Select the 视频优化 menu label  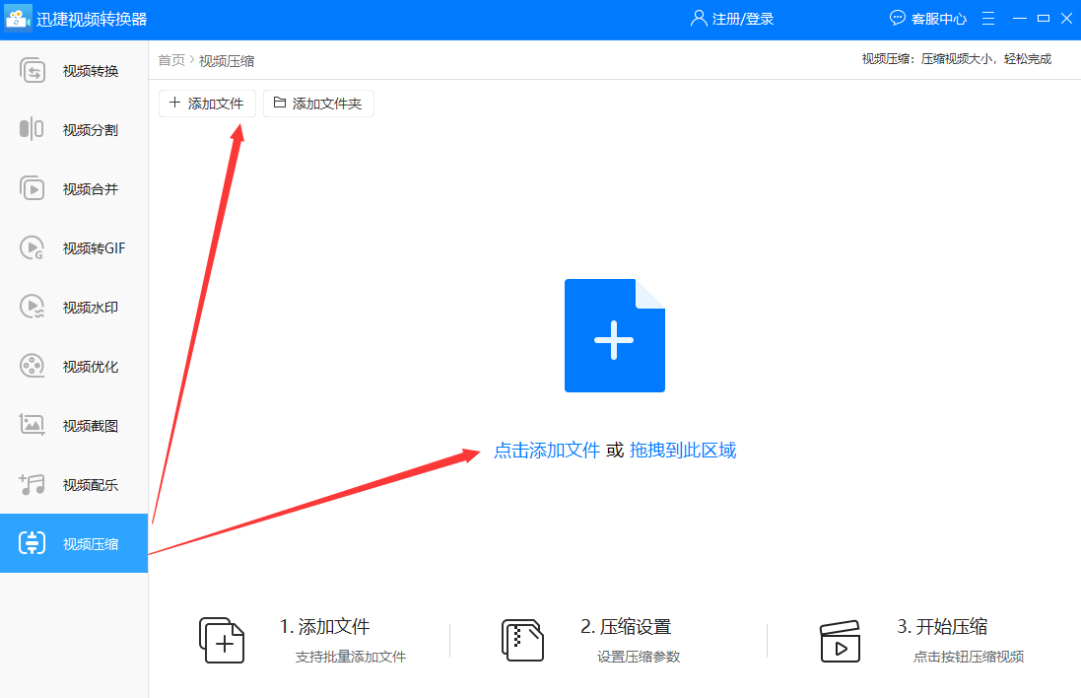pyautogui.click(x=91, y=367)
